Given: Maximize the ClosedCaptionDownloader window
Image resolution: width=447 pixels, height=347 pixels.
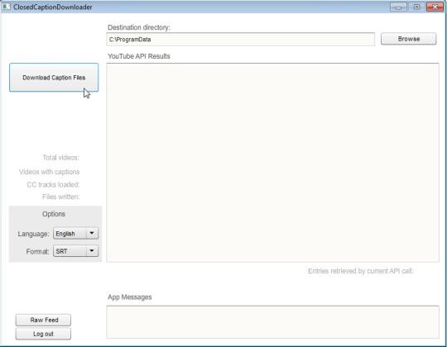Looking at the screenshot, I should coord(416,7).
